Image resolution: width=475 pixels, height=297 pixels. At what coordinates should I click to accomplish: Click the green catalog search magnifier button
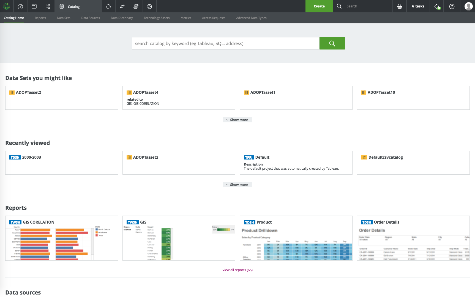point(332,43)
